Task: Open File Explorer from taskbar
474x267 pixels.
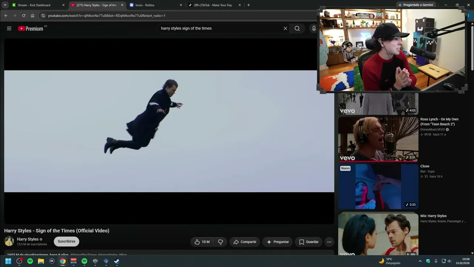Action: coord(41,261)
